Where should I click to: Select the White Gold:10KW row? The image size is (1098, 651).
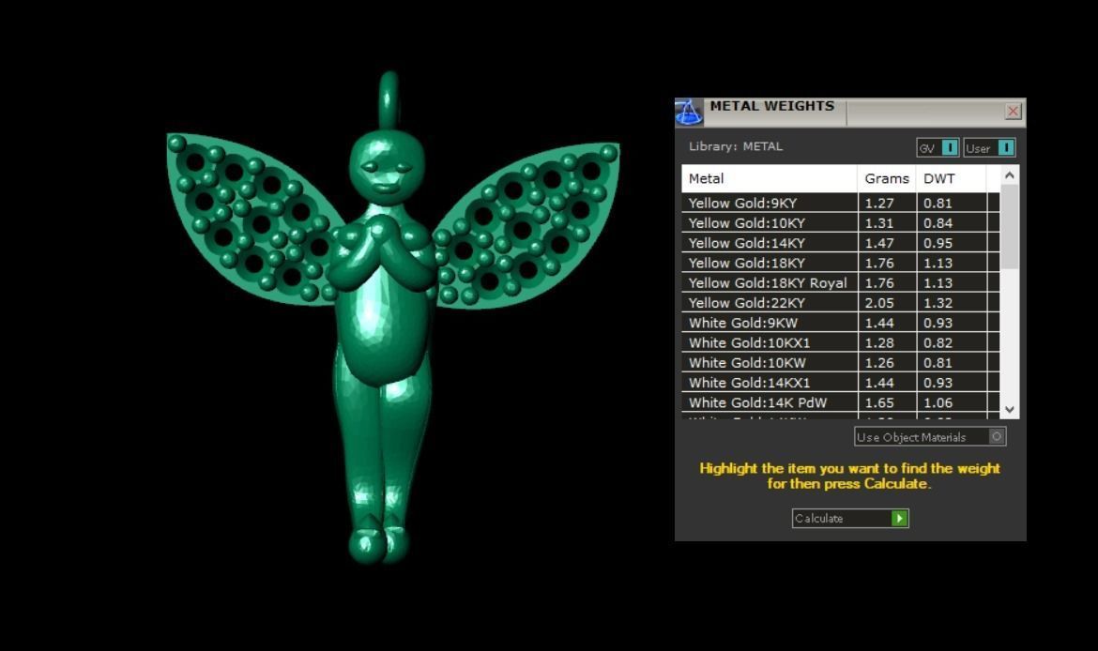point(840,363)
